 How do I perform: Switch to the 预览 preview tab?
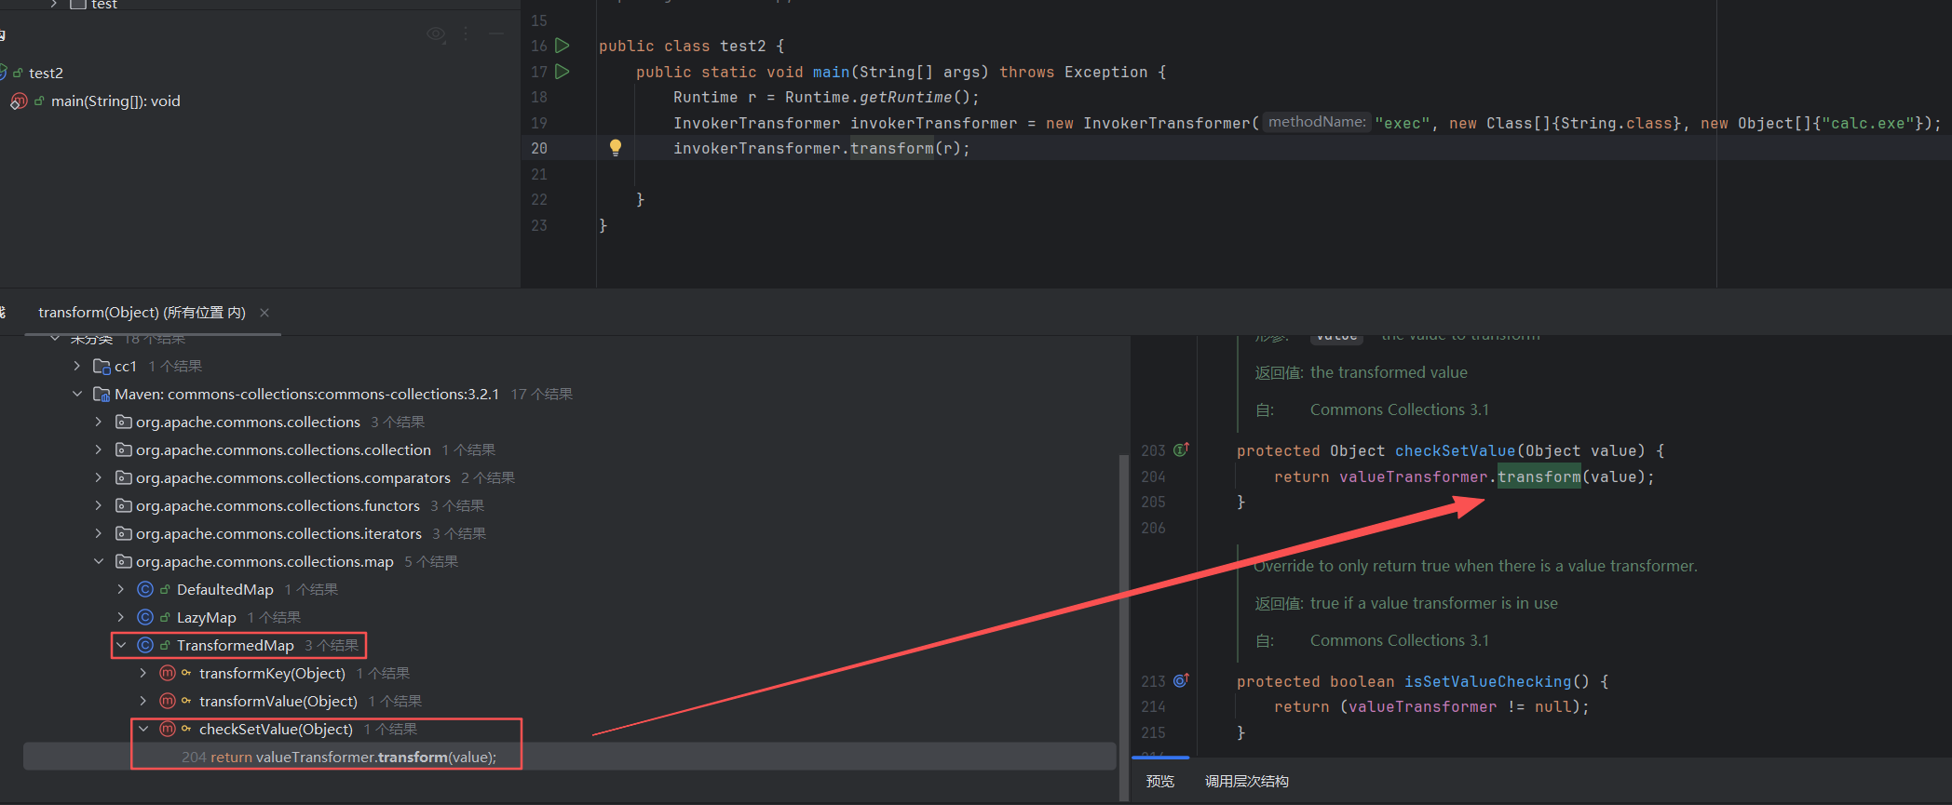click(x=1159, y=782)
